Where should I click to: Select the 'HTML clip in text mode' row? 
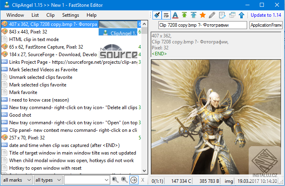click(x=71, y=39)
